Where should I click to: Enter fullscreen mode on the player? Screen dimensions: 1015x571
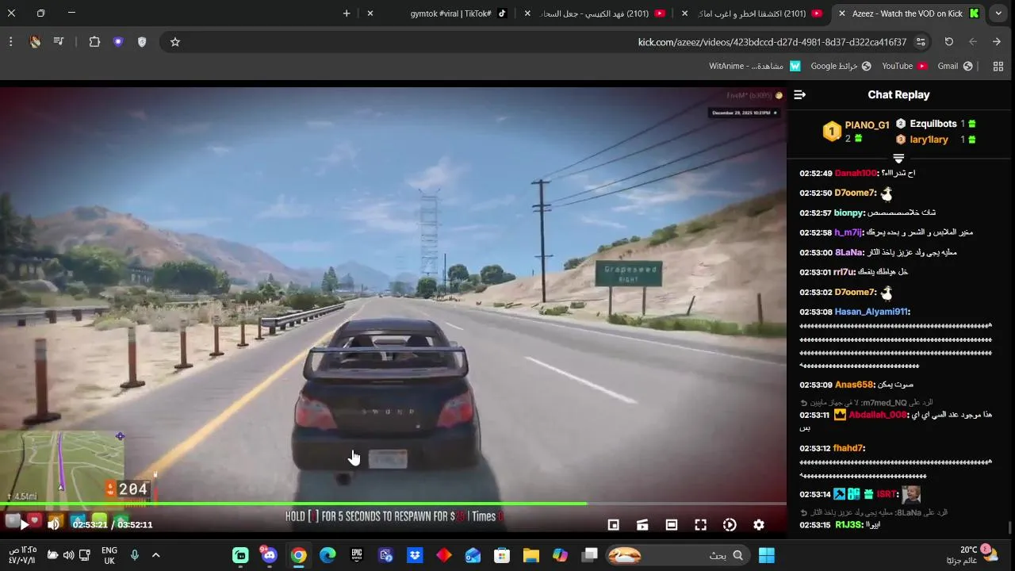[x=700, y=524]
